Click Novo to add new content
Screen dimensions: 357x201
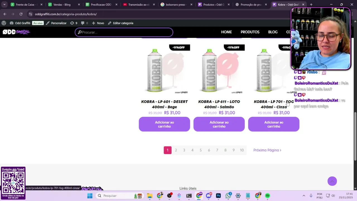pyautogui.click(x=98, y=23)
